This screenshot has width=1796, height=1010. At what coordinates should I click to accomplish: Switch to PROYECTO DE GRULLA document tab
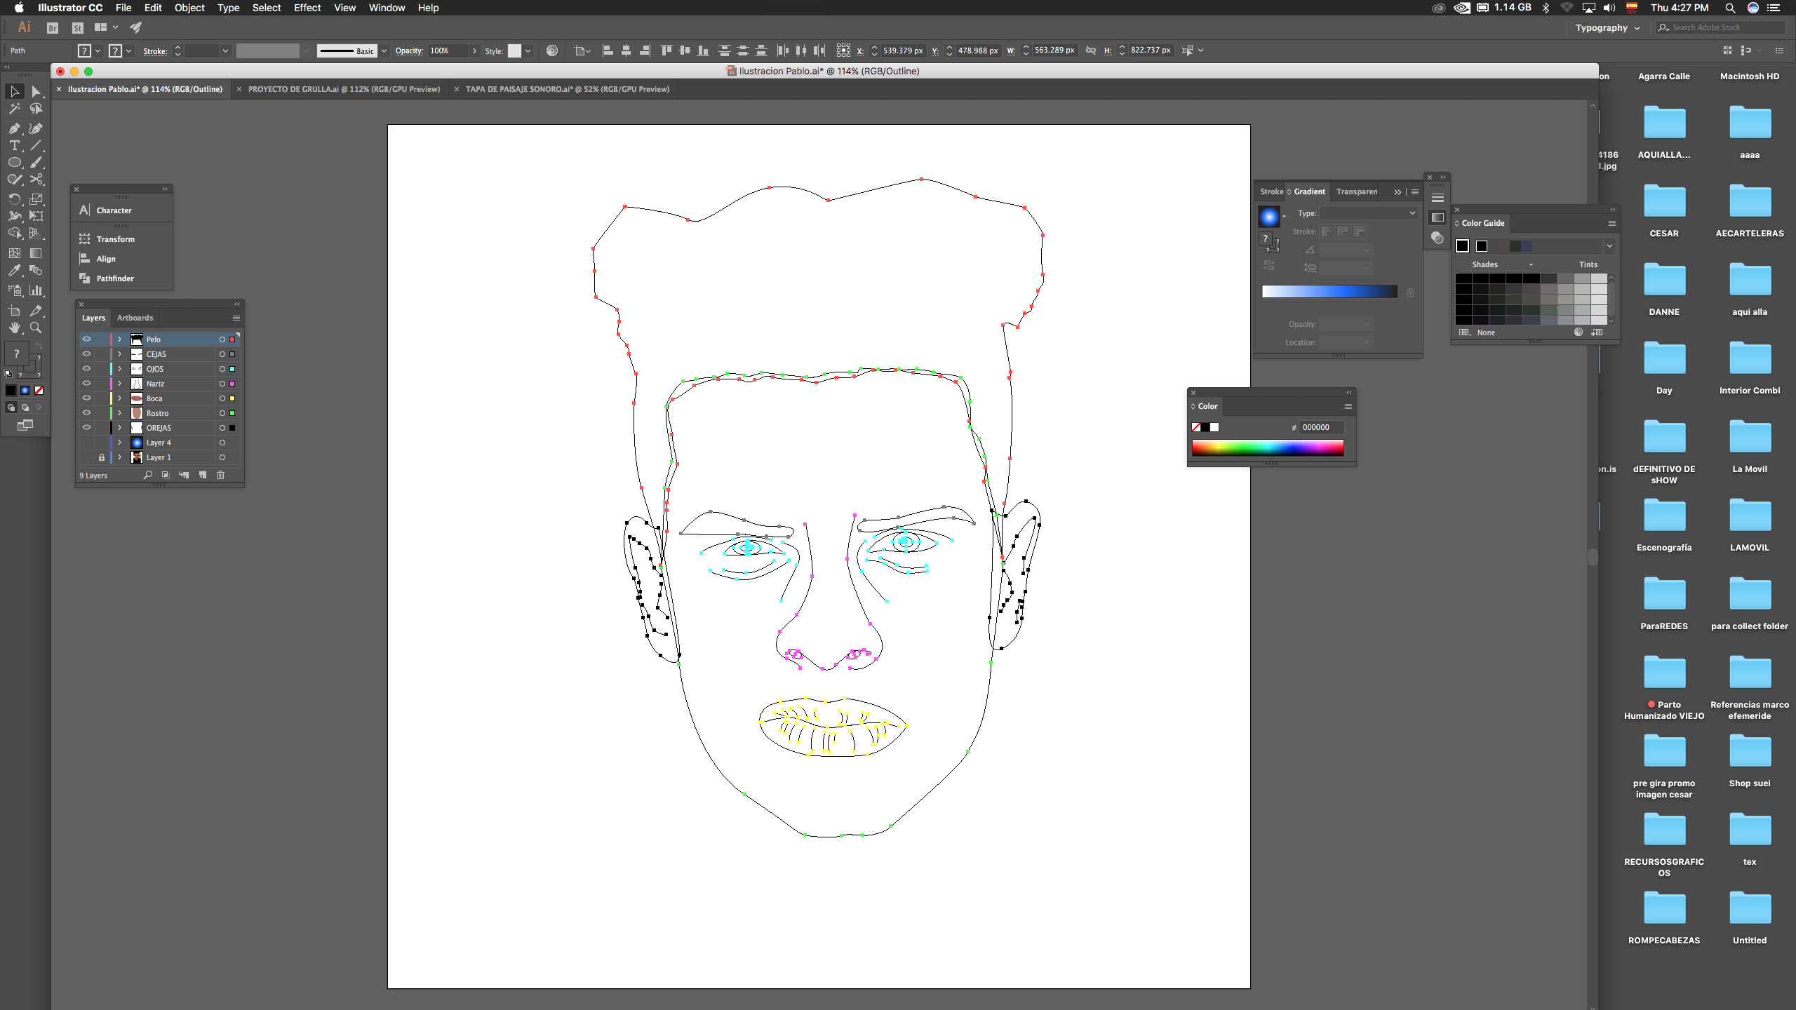point(344,89)
